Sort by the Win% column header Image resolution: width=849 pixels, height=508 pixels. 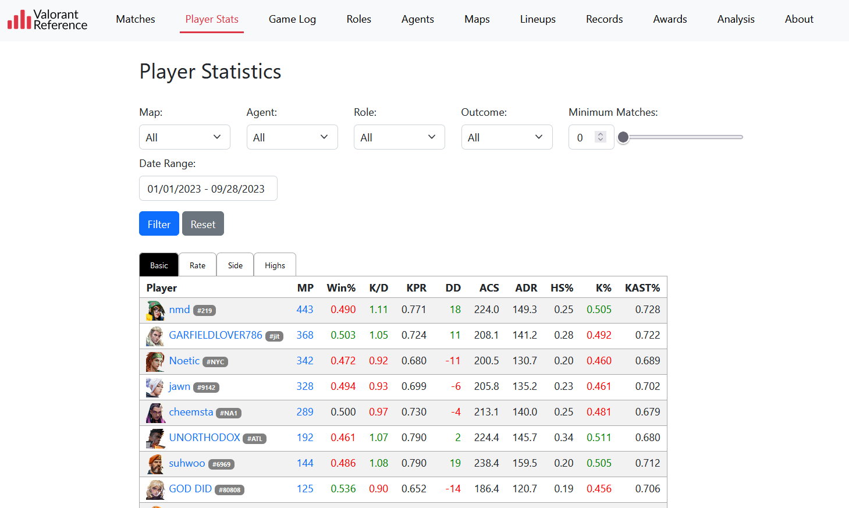click(341, 288)
